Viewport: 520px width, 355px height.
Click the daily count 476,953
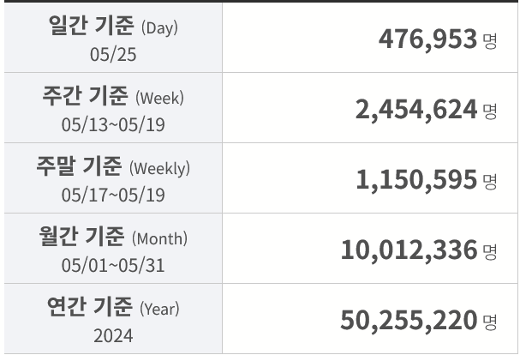coord(427,39)
